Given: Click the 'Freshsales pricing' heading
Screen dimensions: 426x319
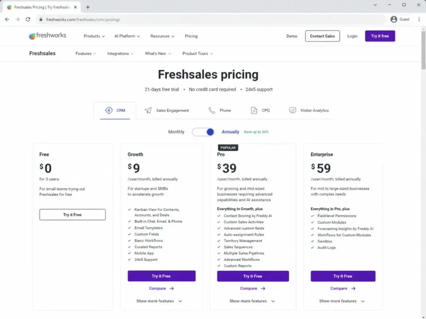Looking at the screenshot, I should [208, 74].
